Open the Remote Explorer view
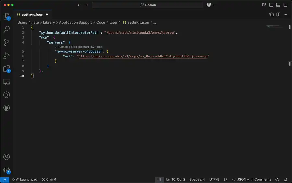 pyautogui.click(x=6, y=82)
